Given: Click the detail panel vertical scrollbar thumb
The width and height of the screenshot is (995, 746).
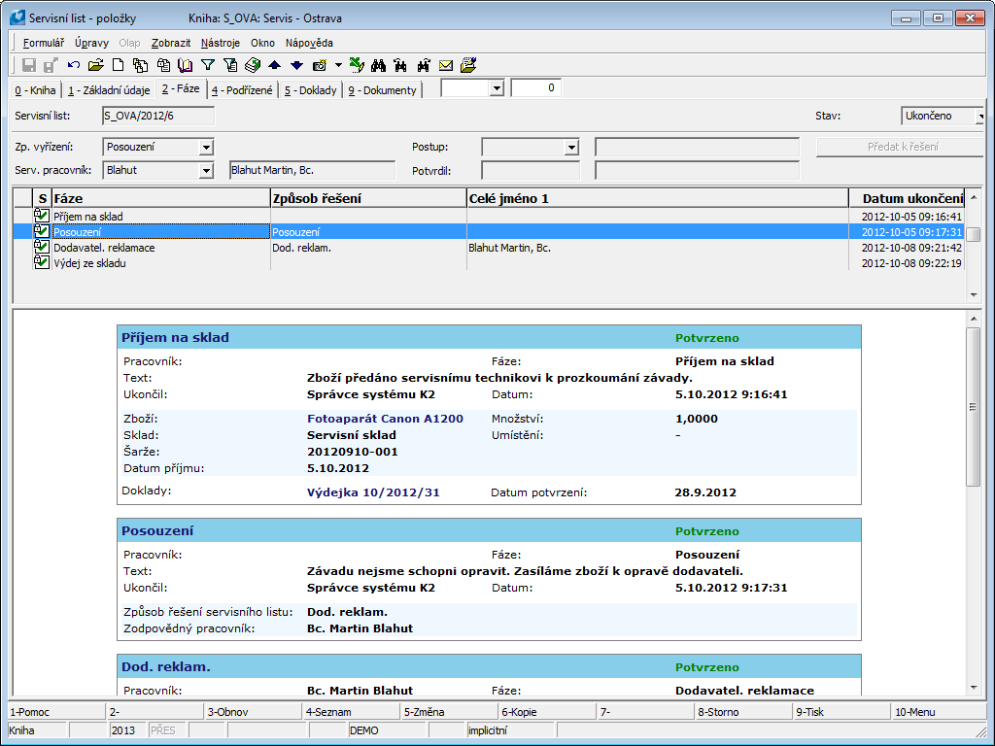Looking at the screenshot, I should tap(974, 406).
